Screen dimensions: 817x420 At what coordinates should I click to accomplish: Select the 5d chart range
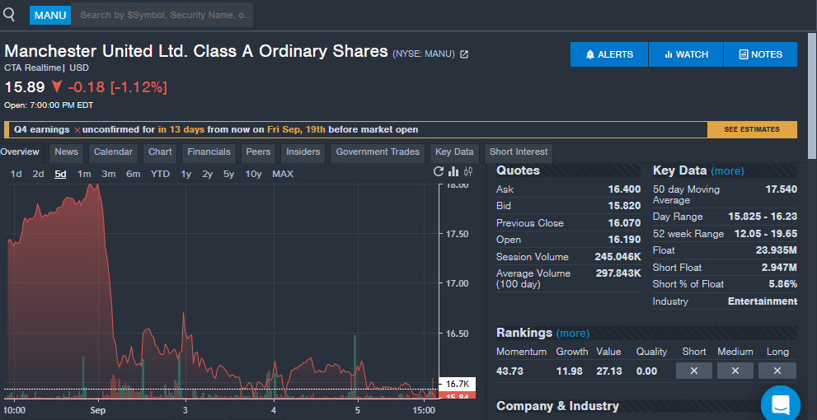60,174
